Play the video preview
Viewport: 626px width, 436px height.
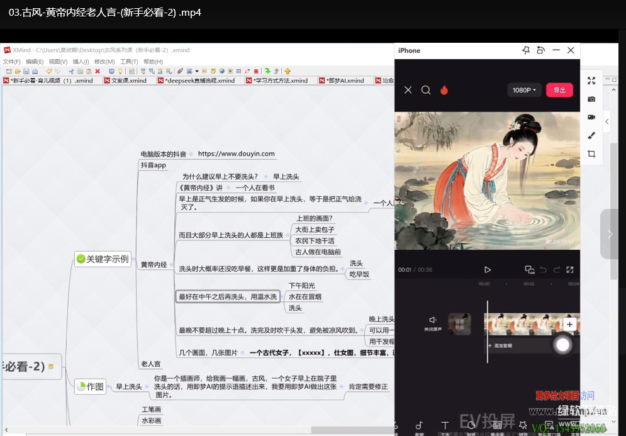click(488, 270)
